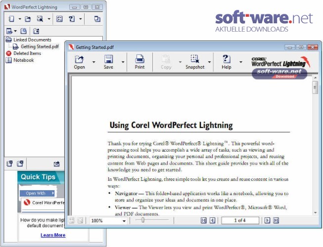Click the Snapshot button in Viewer toolbar
Screen dimensions: 323x247
(x=195, y=62)
